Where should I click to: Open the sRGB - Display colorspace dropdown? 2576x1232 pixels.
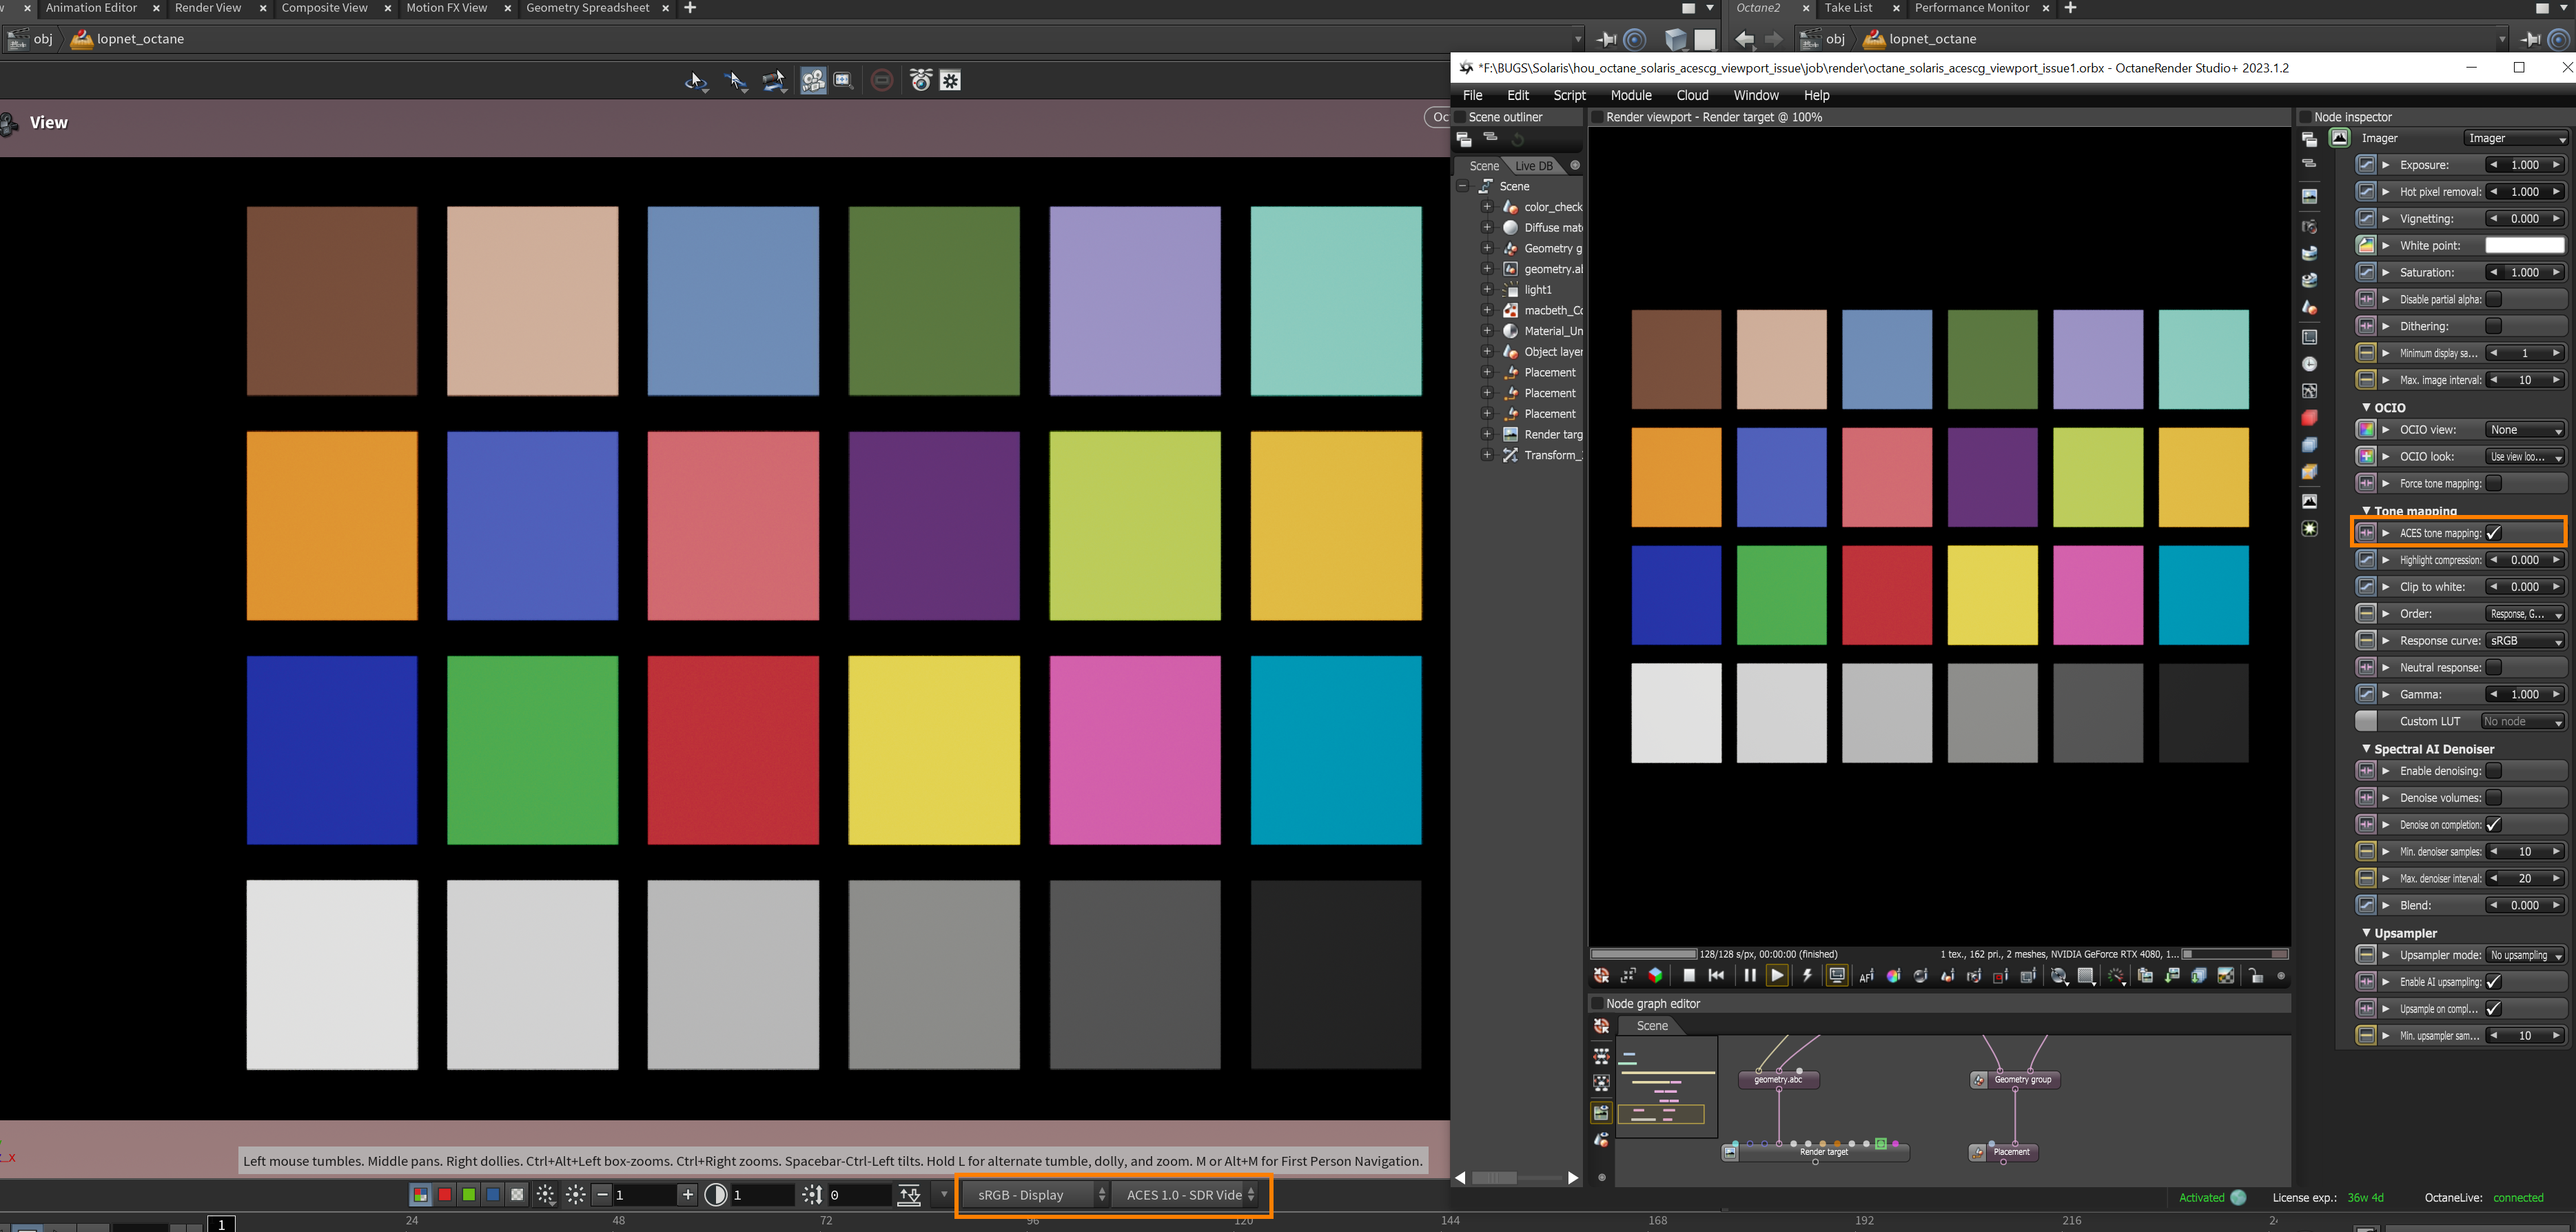(x=1036, y=1195)
